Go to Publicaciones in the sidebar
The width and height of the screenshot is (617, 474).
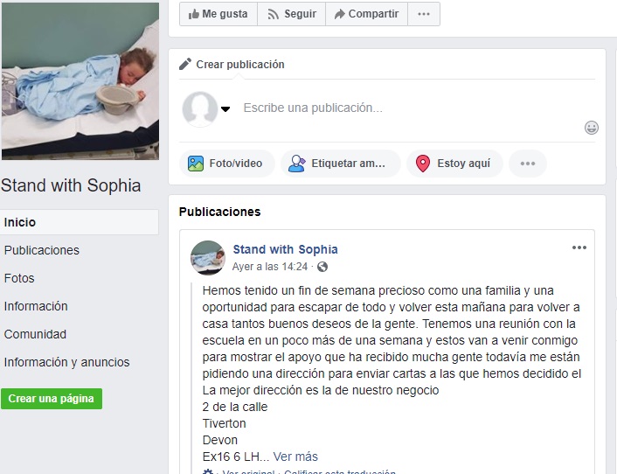(42, 250)
